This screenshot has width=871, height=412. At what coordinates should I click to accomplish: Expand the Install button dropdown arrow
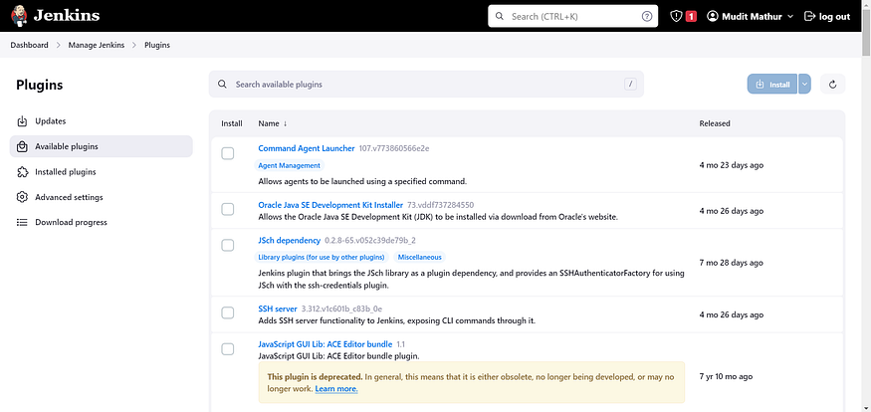(x=804, y=85)
